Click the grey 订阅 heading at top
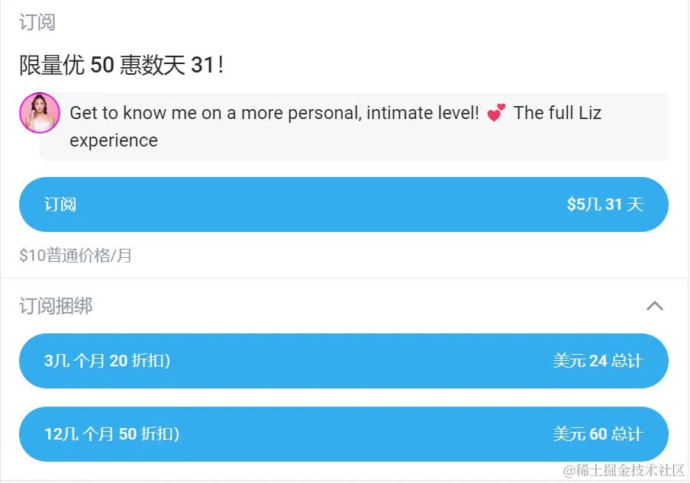 (37, 22)
